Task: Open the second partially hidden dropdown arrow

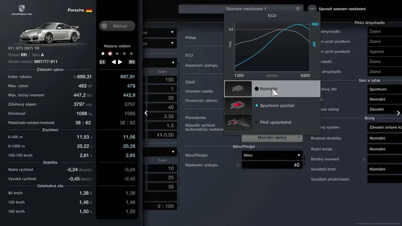Action: pos(172,43)
